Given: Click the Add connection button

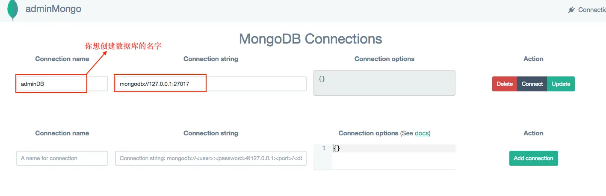Looking at the screenshot, I should click(534, 158).
